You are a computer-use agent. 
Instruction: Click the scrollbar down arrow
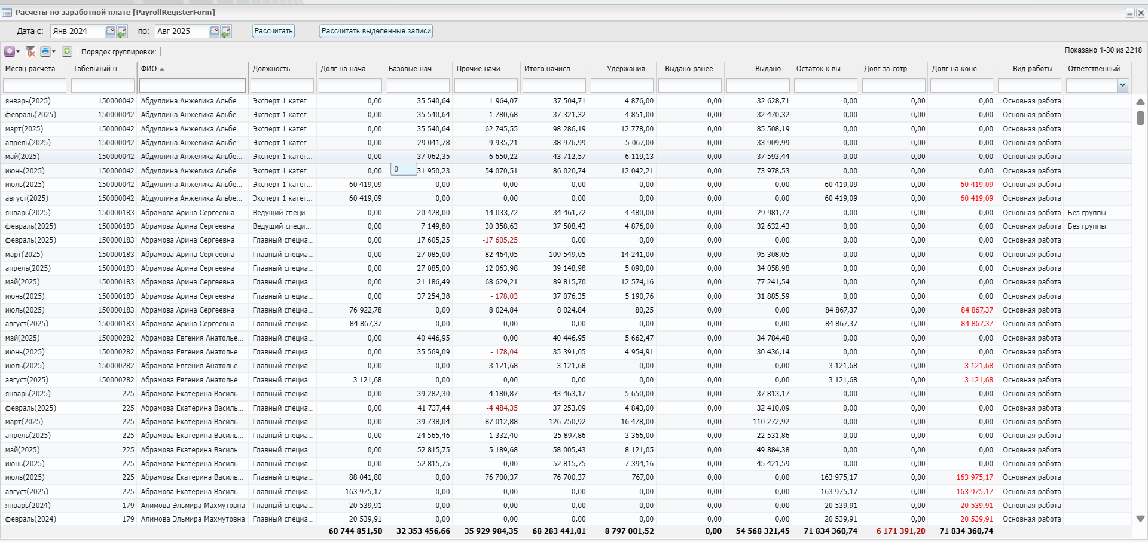click(x=1140, y=519)
